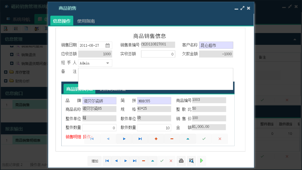
Task: Cancel sales detail edit with red X
Action: click(x=220, y=139)
